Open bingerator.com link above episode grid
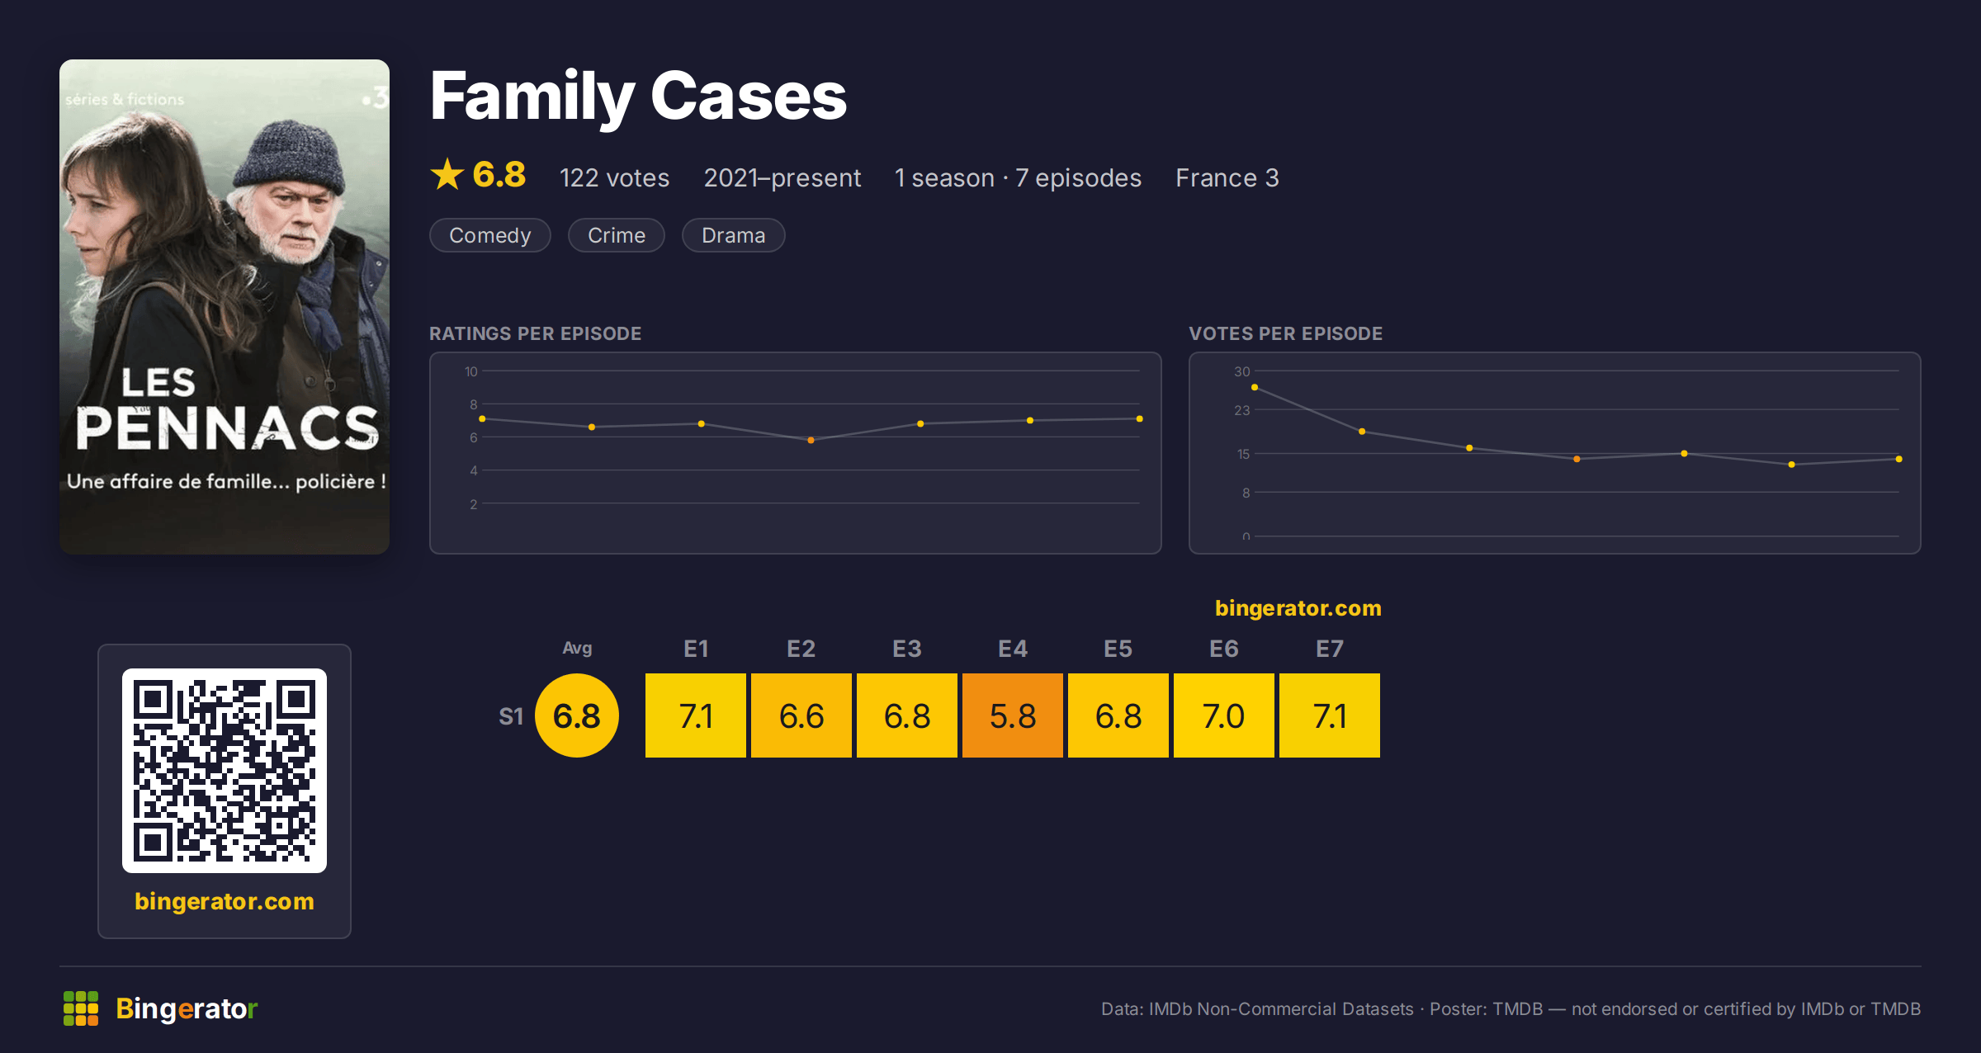 click(1298, 608)
